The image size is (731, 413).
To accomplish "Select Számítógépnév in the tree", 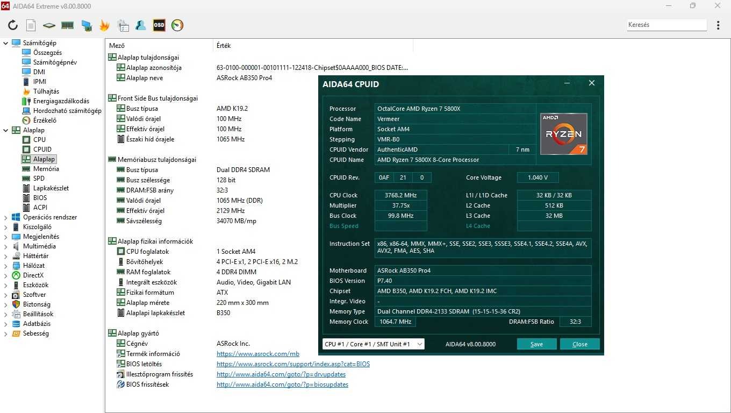I will click(x=55, y=62).
